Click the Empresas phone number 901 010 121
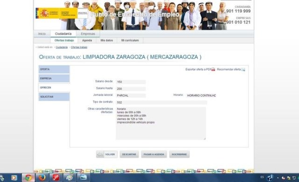Image resolution: width=299 pixels, height=182 pixels. pyautogui.click(x=238, y=22)
